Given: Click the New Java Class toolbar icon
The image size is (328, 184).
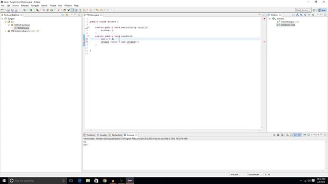Looking at the screenshot, I should coord(51,10).
